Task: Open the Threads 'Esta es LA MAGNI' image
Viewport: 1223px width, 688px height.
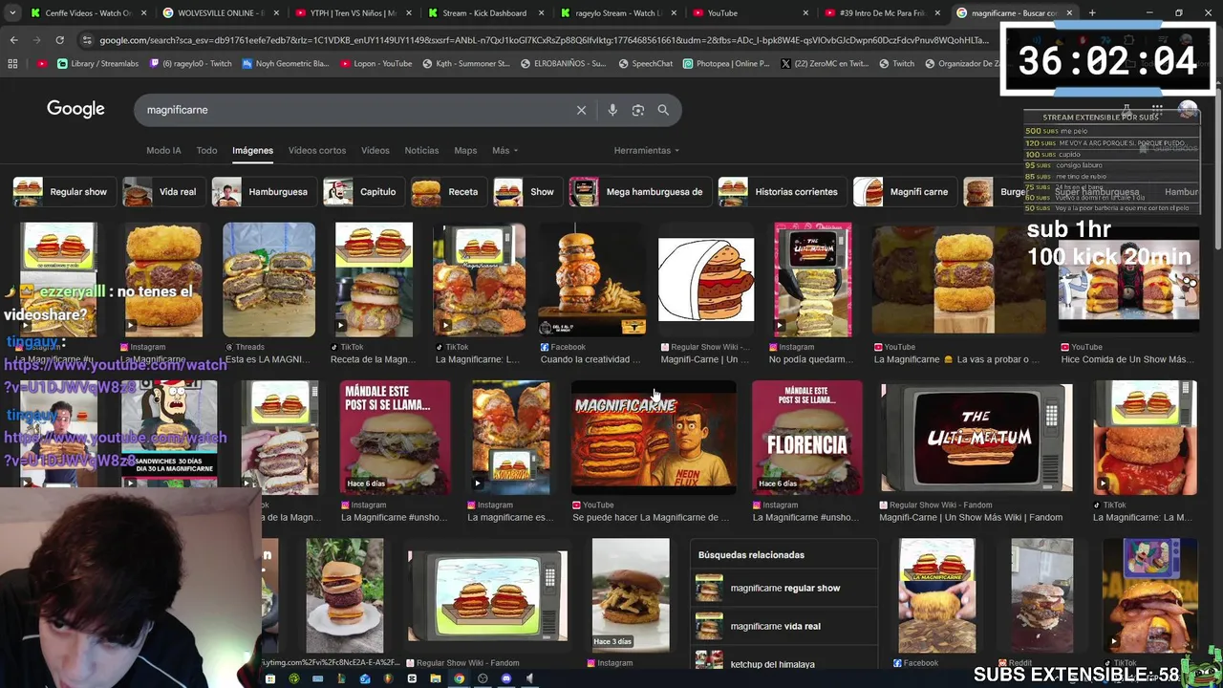Action: [x=268, y=280]
